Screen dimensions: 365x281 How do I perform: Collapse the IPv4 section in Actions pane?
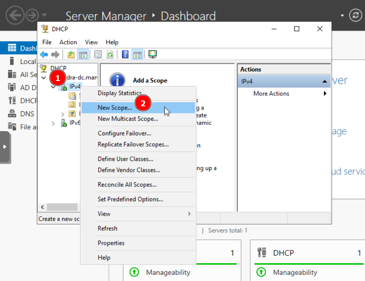click(325, 82)
